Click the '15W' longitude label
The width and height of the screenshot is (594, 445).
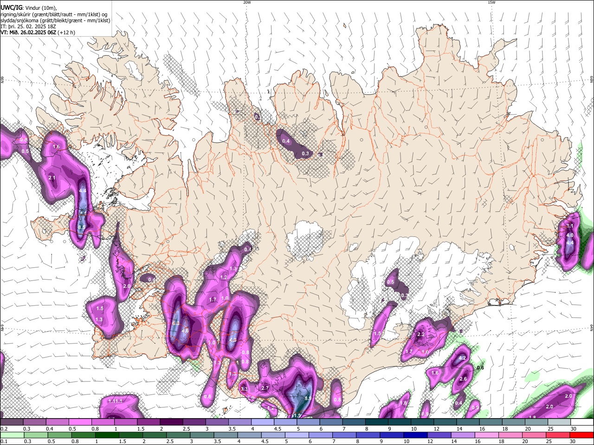[x=491, y=2]
